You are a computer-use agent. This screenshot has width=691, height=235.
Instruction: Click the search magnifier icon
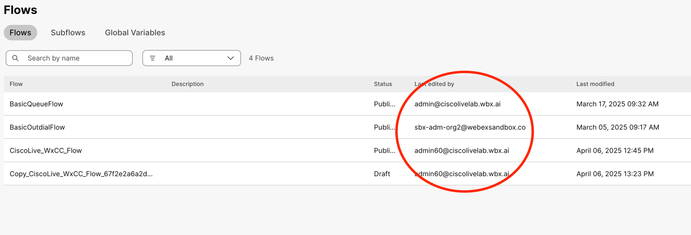[x=16, y=58]
